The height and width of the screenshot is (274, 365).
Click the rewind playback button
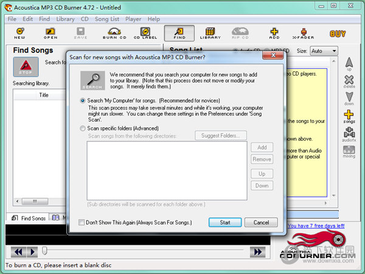19,252
